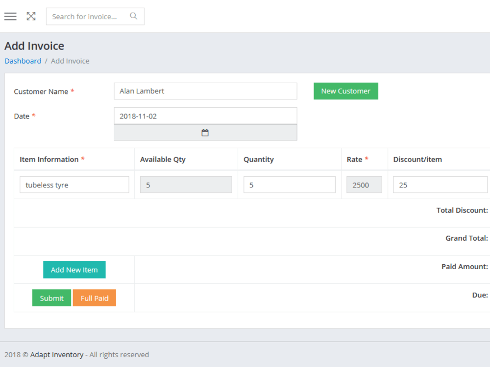Screen dimensions: 490x367
Task: Click the Add Invoice breadcrumb label
Action: coord(70,61)
